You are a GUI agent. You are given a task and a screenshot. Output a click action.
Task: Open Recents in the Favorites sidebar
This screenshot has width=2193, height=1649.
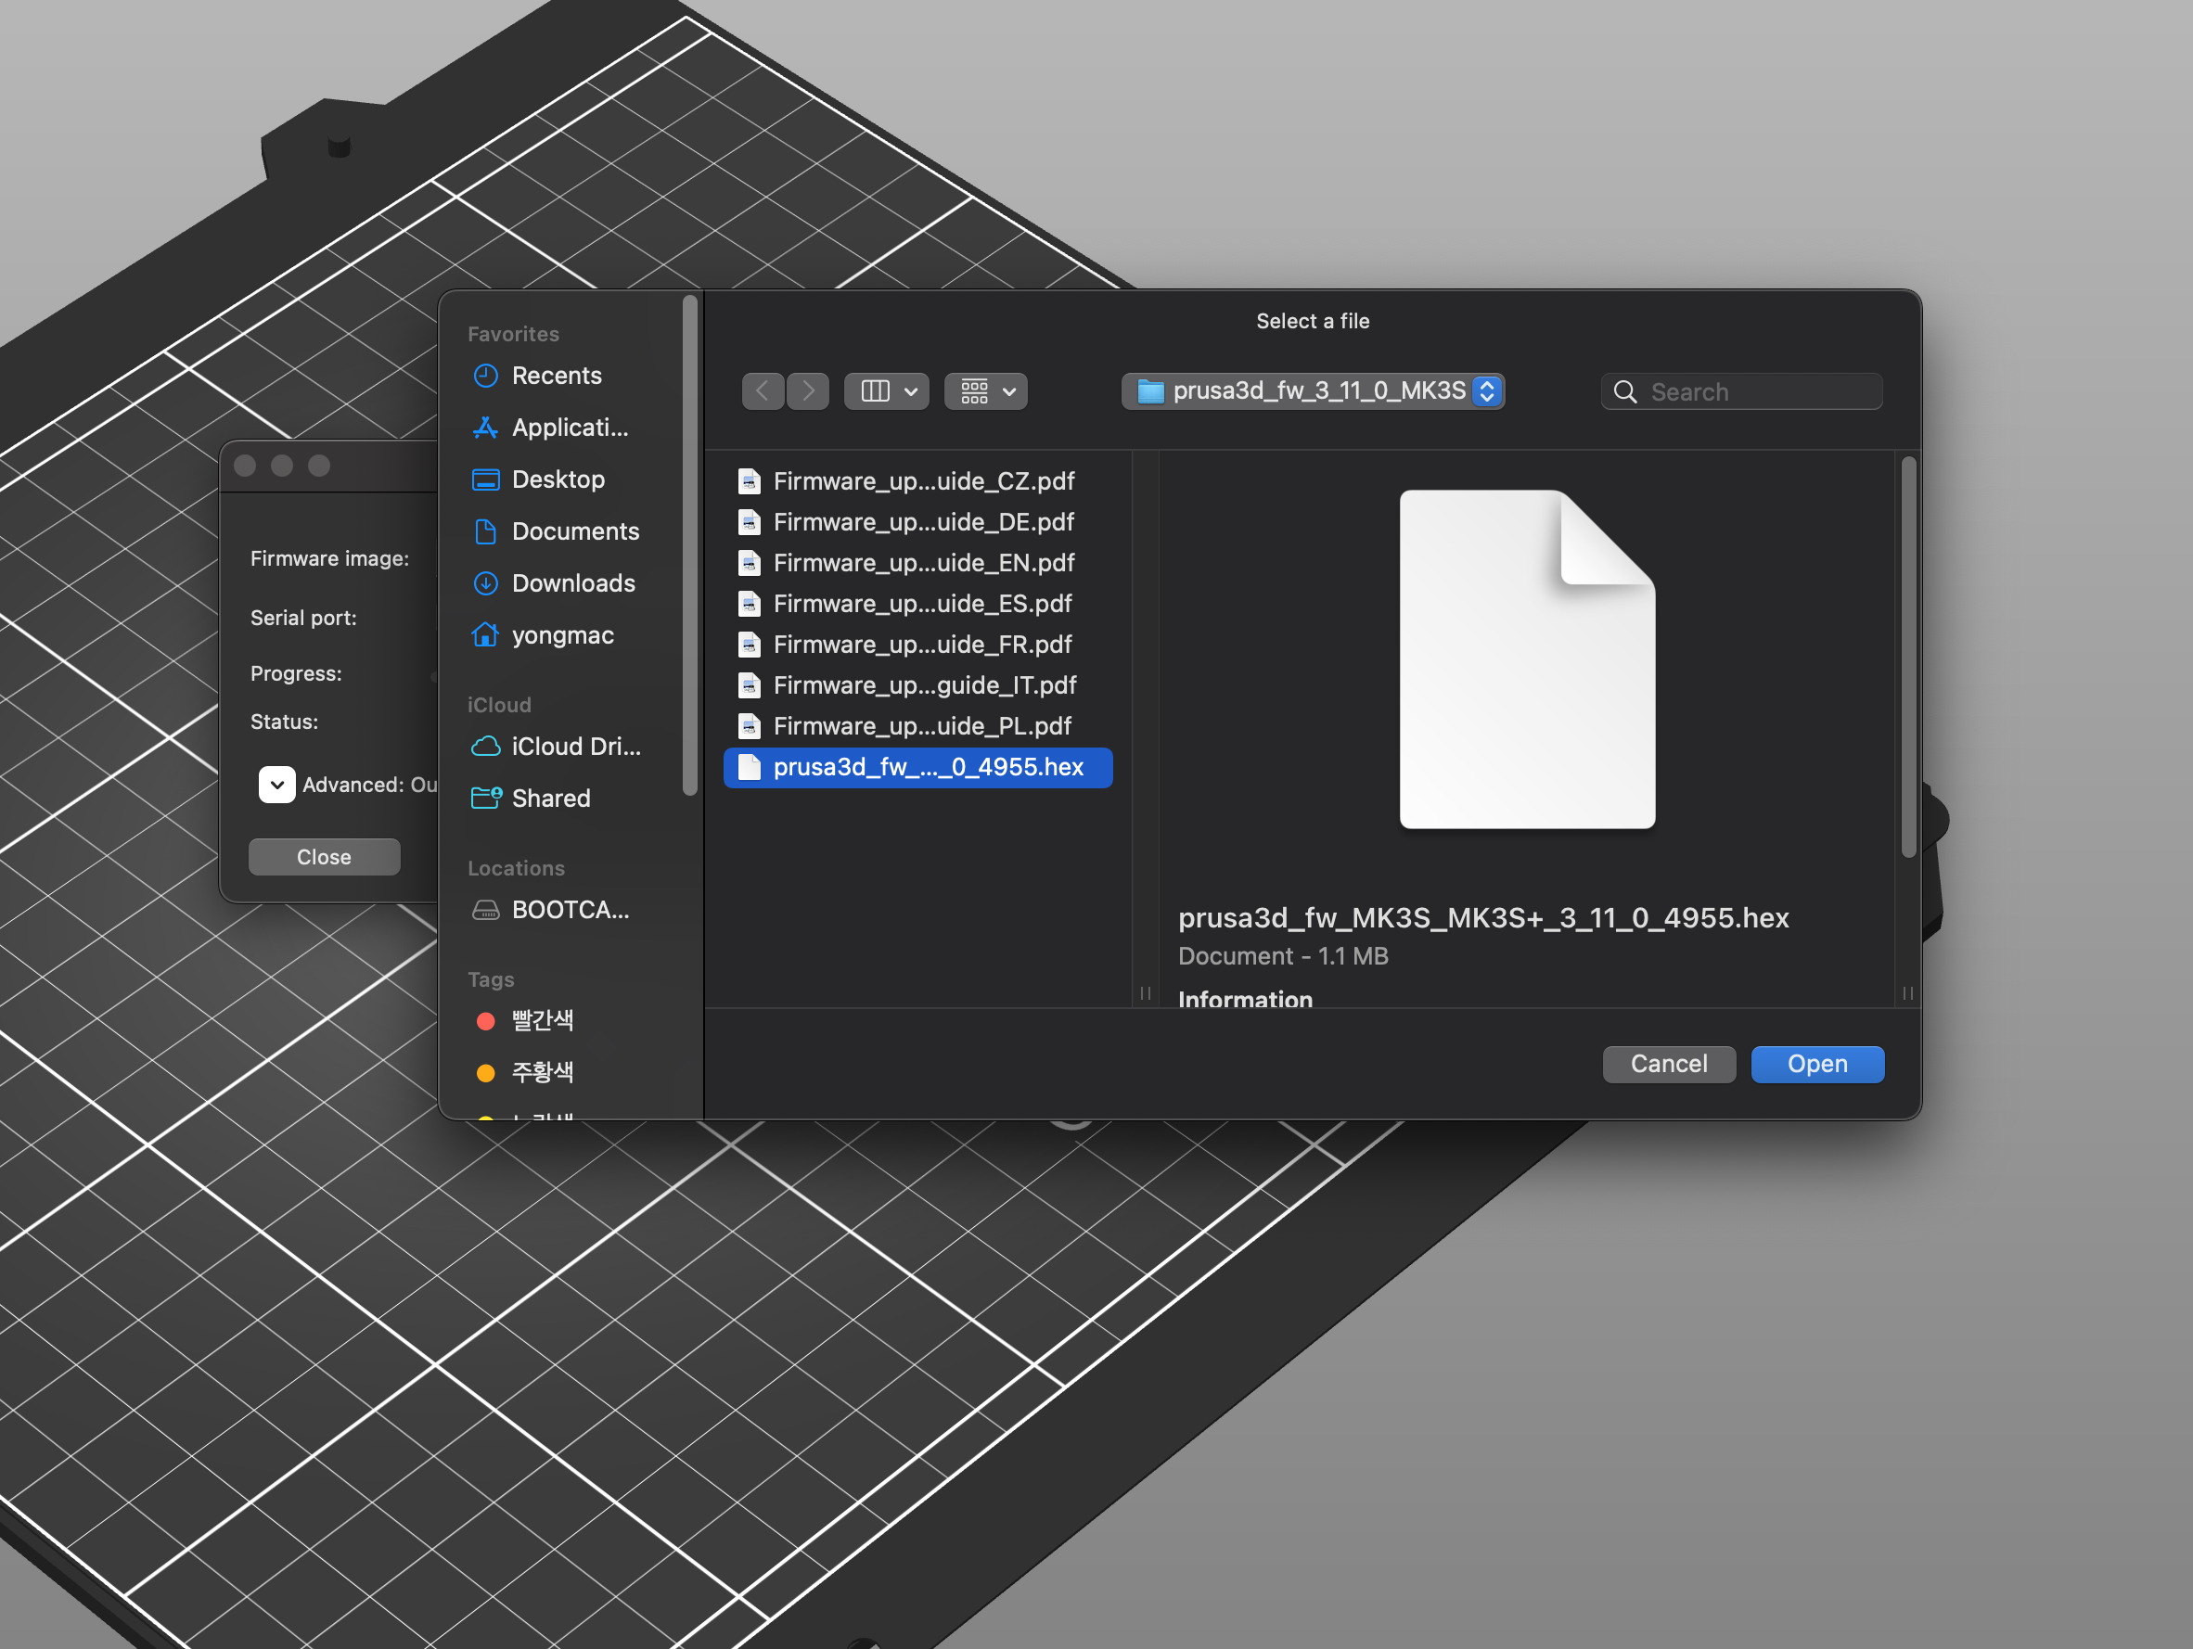pos(555,376)
